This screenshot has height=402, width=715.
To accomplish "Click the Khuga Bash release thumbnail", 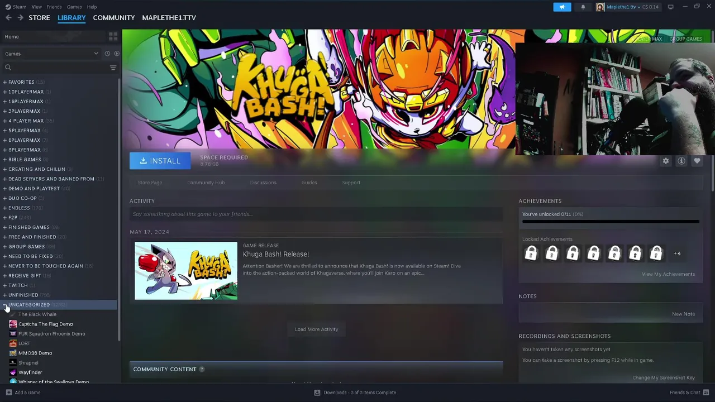I will click(186, 271).
